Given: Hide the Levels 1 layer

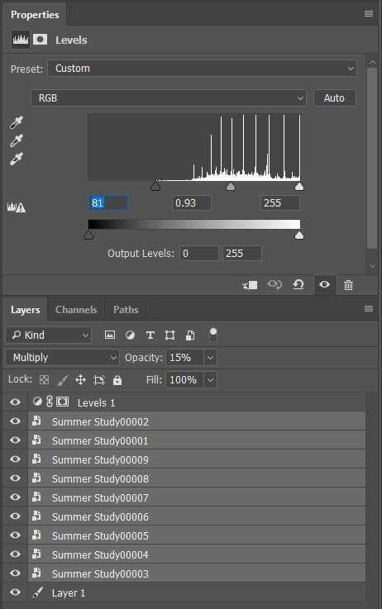Looking at the screenshot, I should coord(15,402).
